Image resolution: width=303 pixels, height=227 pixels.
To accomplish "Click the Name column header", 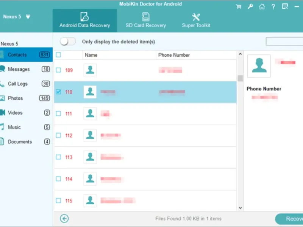I will 119,55.
